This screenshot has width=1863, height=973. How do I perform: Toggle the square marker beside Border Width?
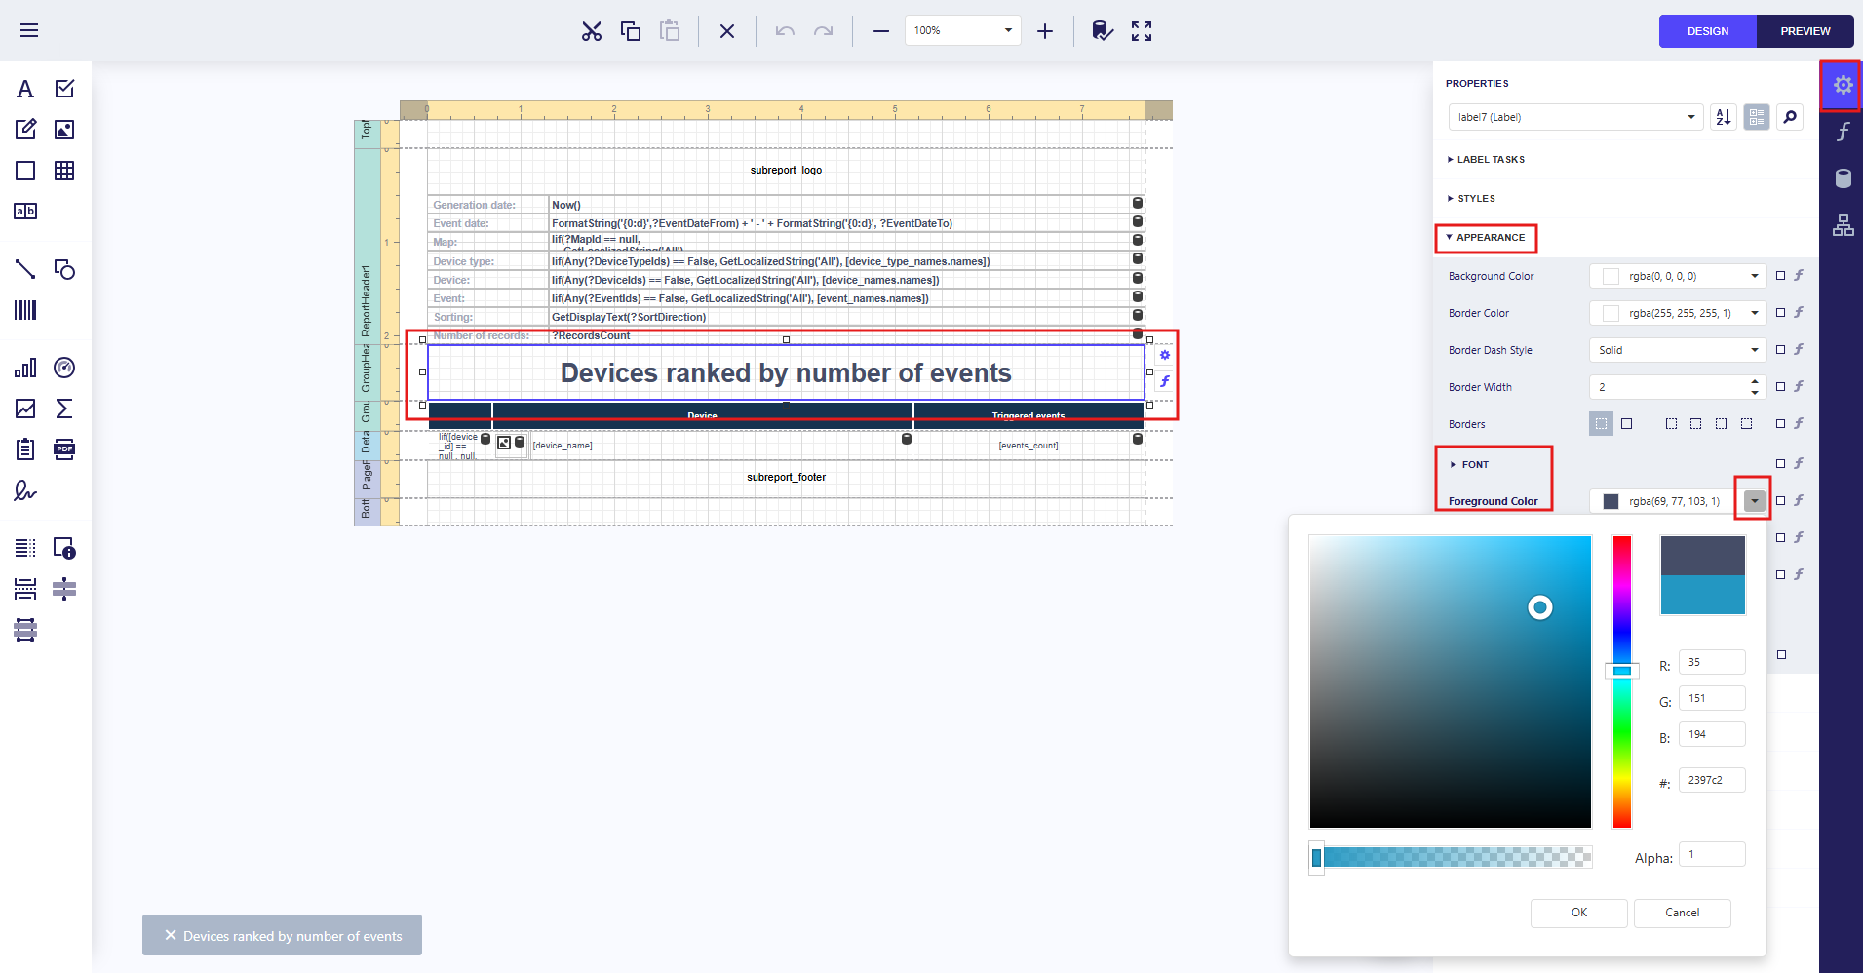1780,387
